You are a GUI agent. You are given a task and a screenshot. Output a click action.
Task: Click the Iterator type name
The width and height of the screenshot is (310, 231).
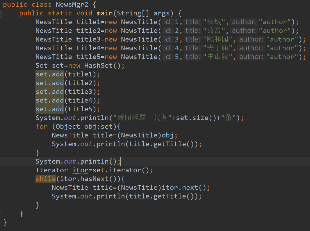pos(52,170)
